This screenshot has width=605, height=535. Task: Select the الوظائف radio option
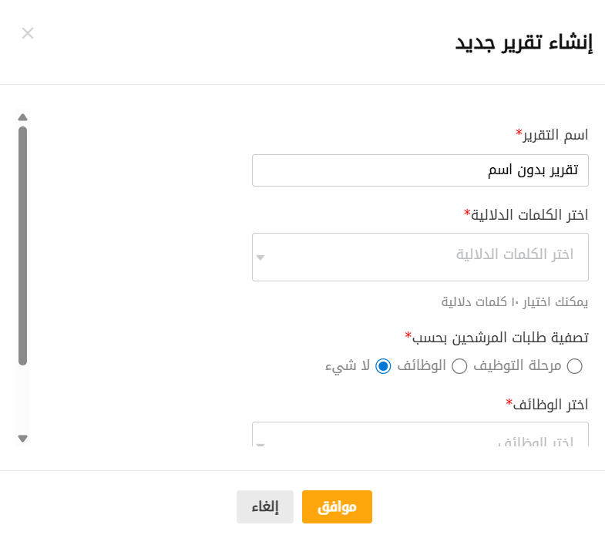(459, 366)
